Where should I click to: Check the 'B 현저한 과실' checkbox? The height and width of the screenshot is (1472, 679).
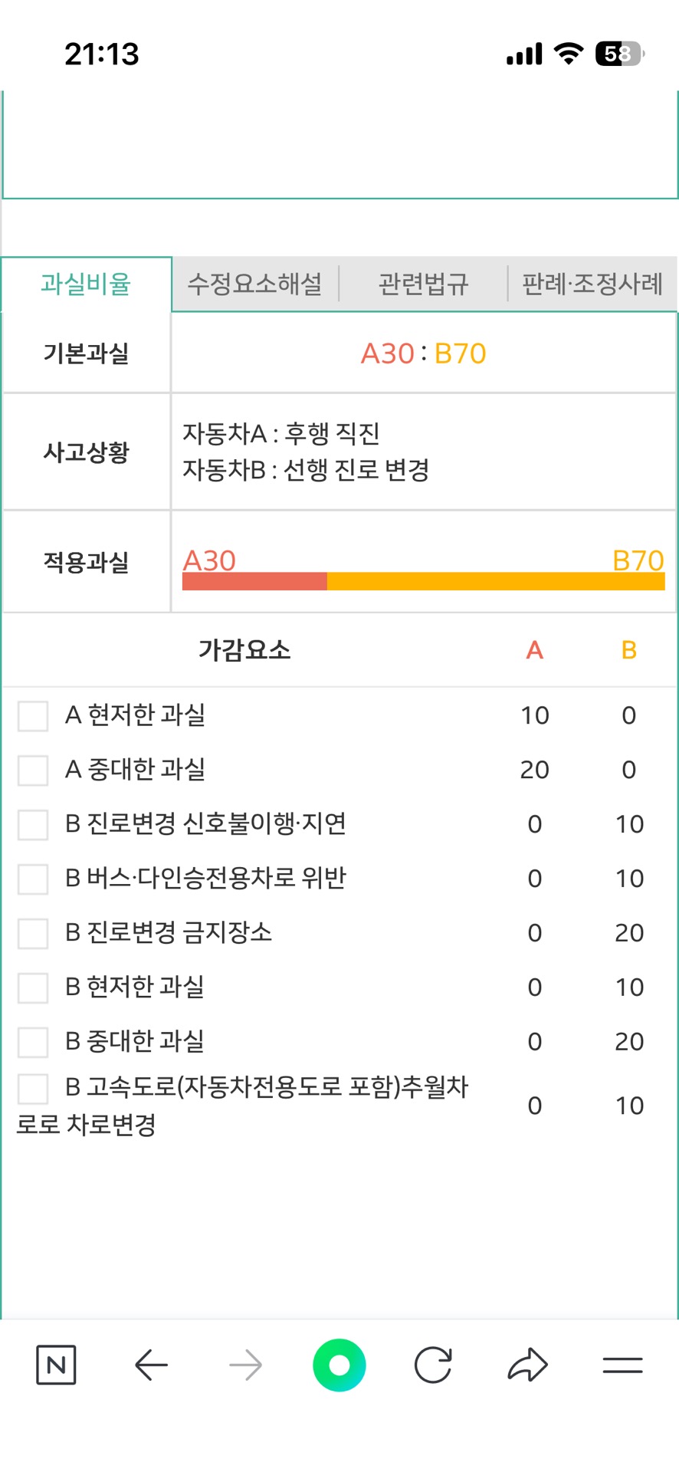(33, 988)
